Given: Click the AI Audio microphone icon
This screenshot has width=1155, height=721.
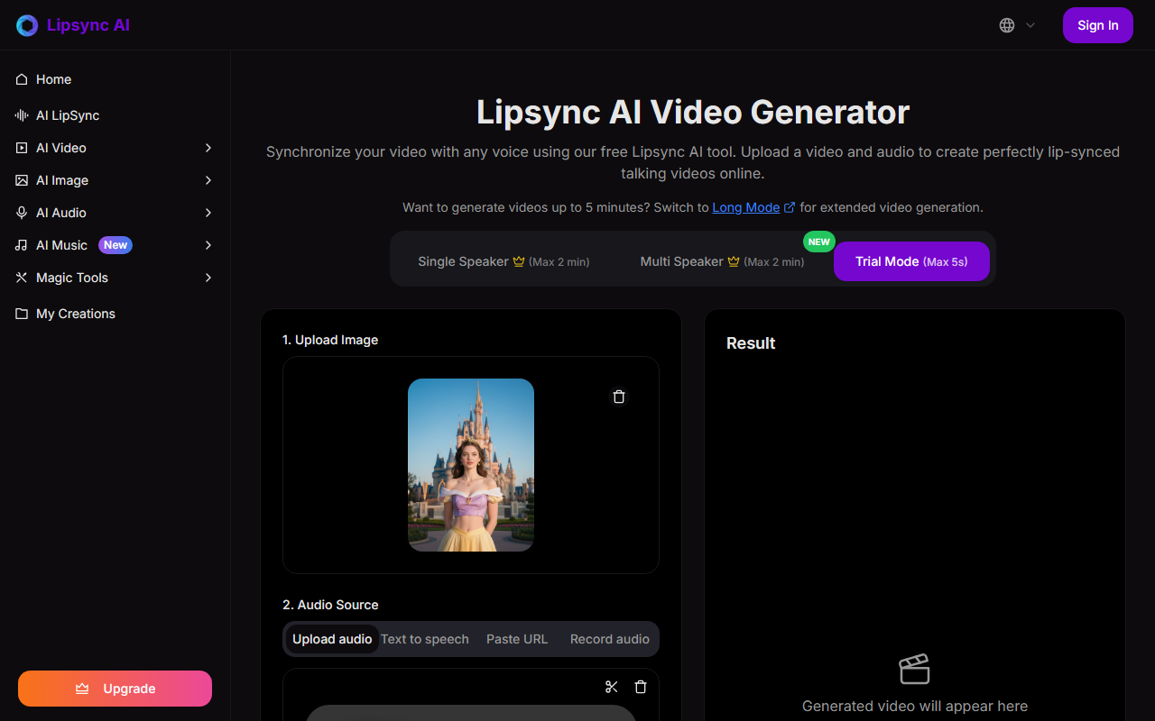Looking at the screenshot, I should [22, 213].
